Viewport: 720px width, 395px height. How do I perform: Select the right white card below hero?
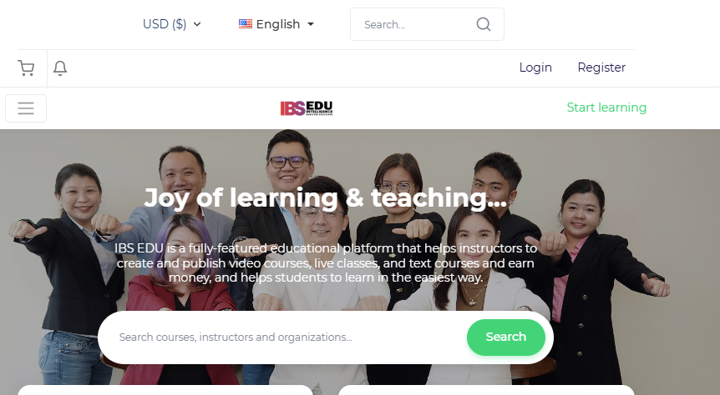486,390
